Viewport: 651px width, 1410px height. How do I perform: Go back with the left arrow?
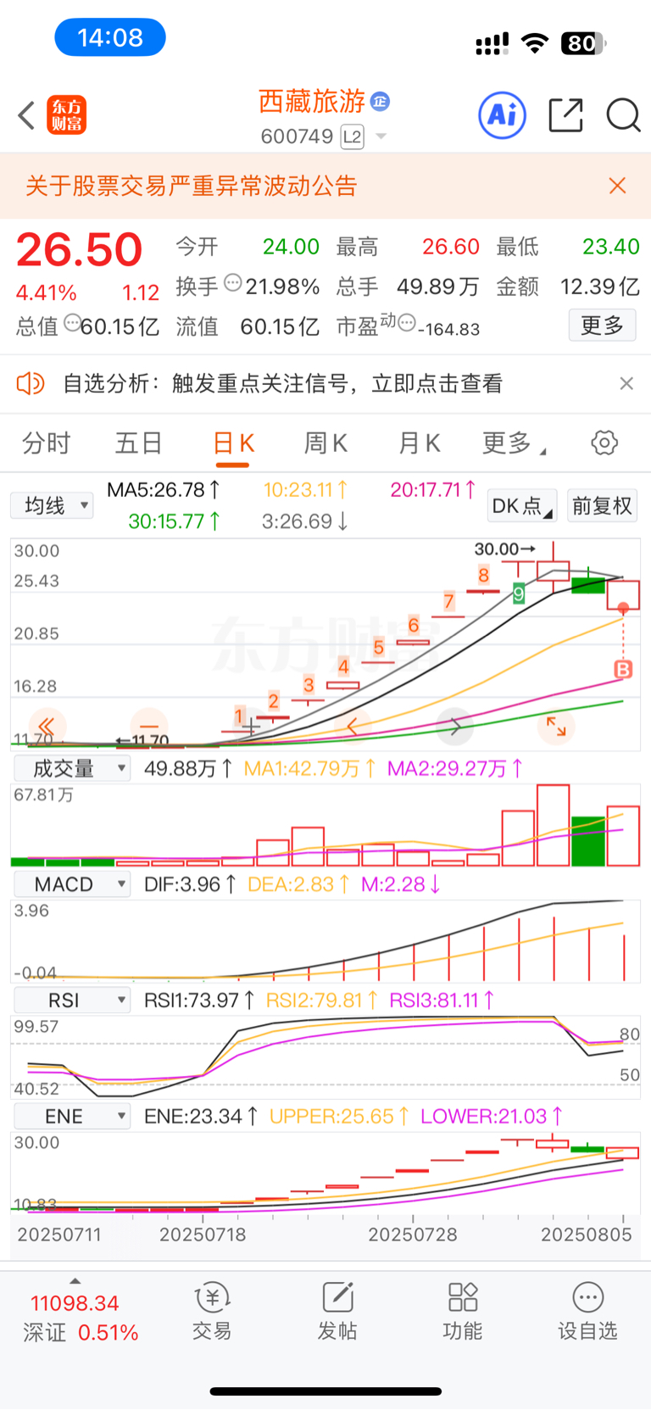[x=26, y=115]
